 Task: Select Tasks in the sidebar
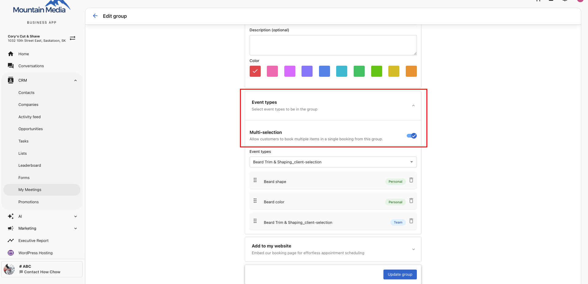click(x=23, y=141)
